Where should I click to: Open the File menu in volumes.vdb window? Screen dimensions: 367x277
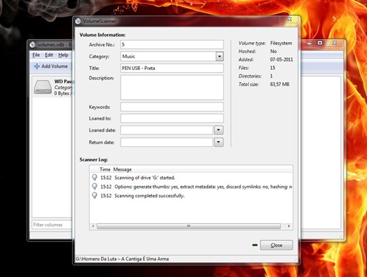[36, 55]
